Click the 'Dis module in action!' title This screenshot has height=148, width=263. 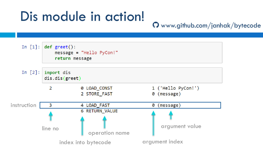[x=82, y=16]
